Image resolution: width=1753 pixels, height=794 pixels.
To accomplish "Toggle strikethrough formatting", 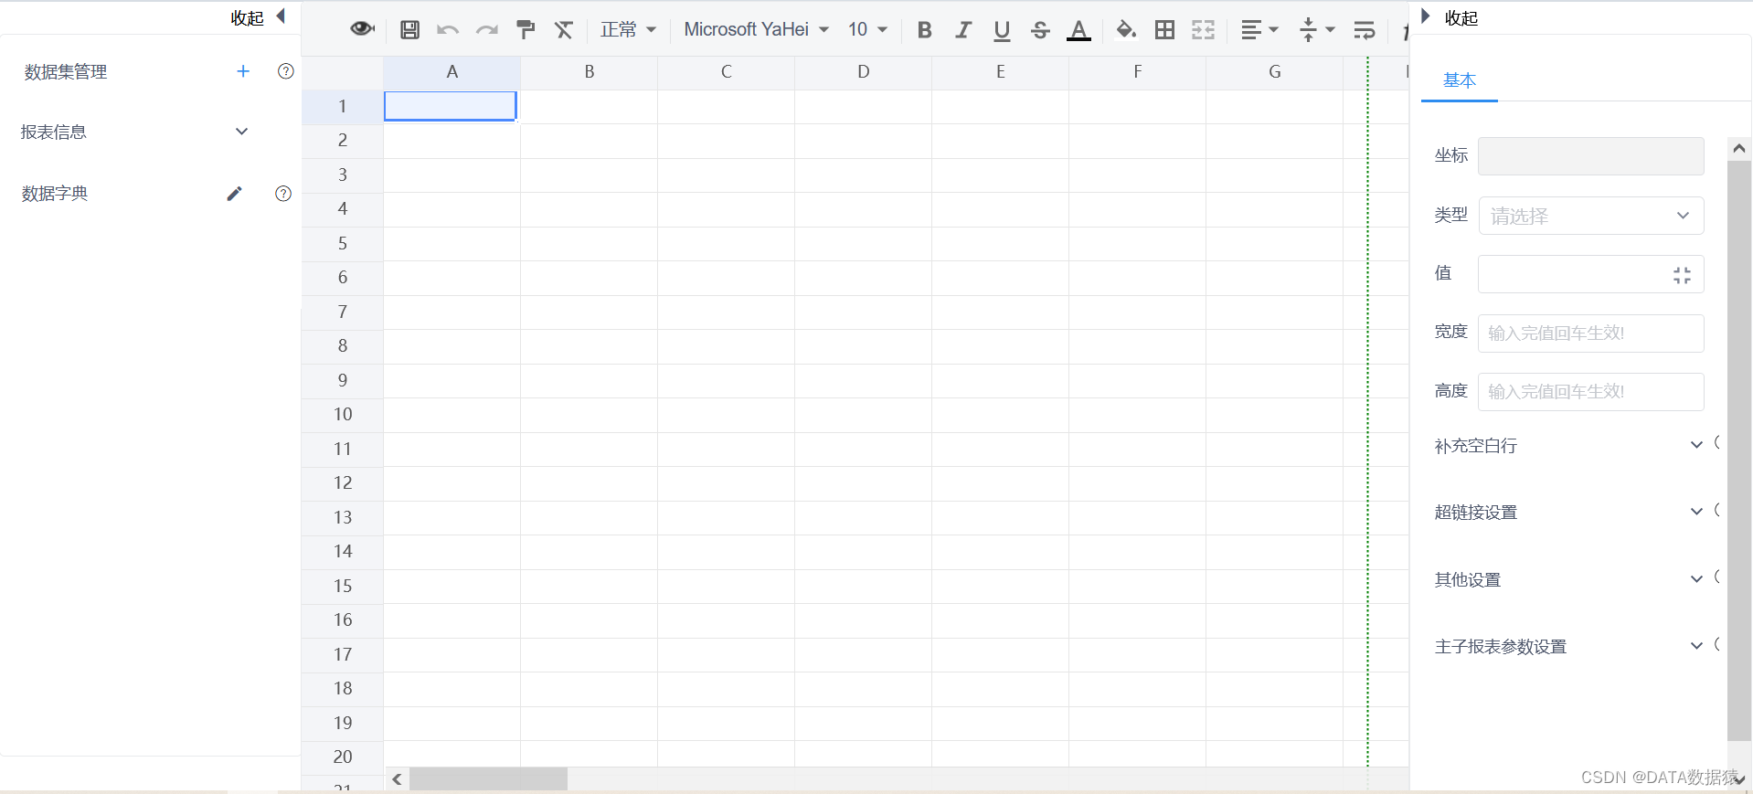I will point(1040,30).
